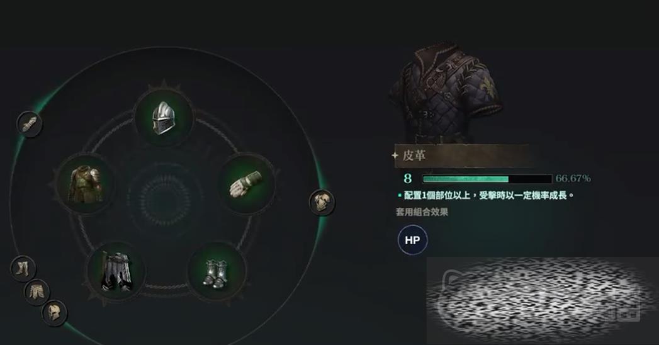Select the armored boots equipment slot
The height and width of the screenshot is (345, 659).
pos(216,271)
